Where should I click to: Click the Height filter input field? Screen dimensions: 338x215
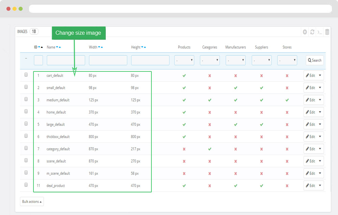[150, 60]
